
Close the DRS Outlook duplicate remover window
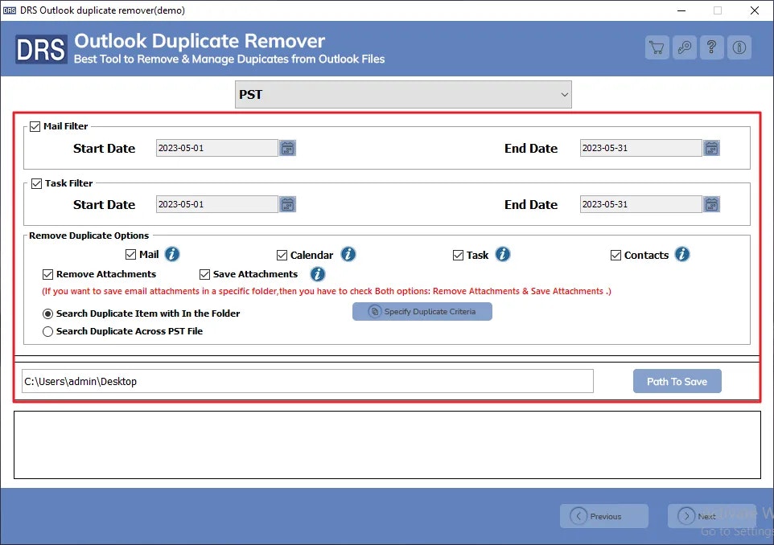tap(754, 10)
